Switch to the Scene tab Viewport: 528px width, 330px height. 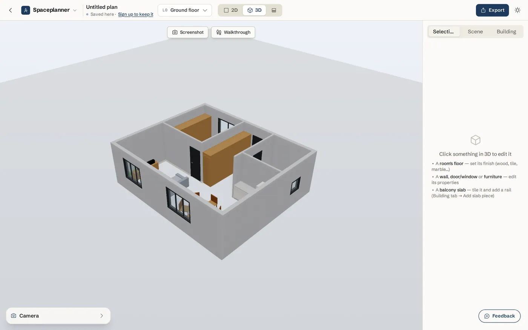[475, 32]
